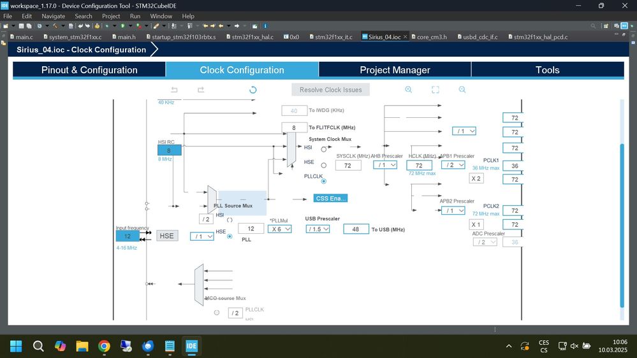Viewport: 637px width, 358px height.
Task: Switch to the Tools tab
Action: [x=548, y=70]
